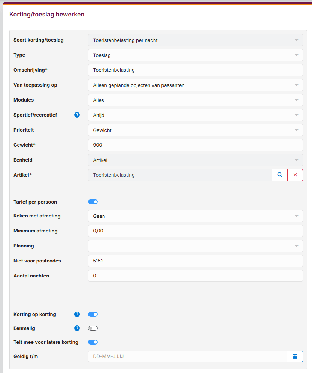This screenshot has height=373, width=312.
Task: Enable the Eenmalig toggle
Action: point(93,328)
